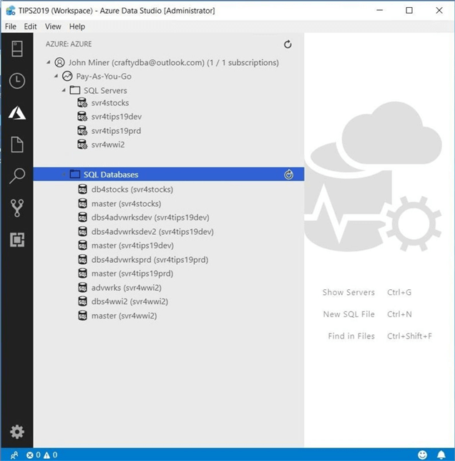
Task: Select master (svr4wwi2) database
Action: (124, 316)
